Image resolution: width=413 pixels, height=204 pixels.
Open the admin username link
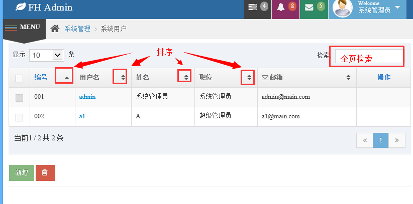point(87,97)
